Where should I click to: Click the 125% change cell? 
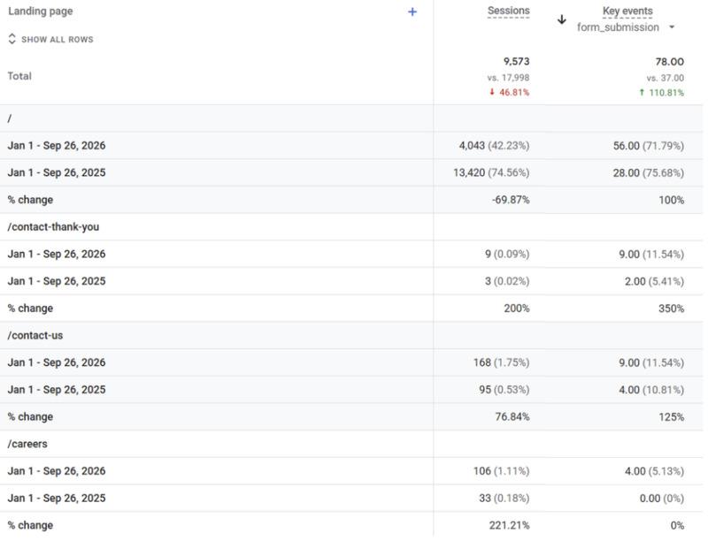(672, 416)
